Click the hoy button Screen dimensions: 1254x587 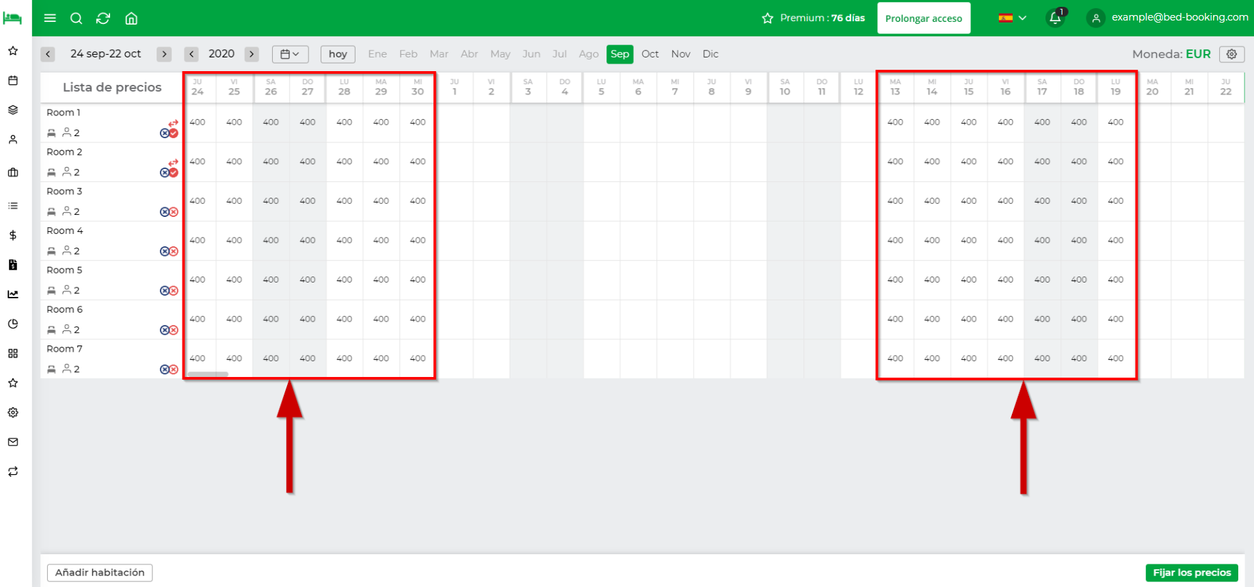(338, 54)
